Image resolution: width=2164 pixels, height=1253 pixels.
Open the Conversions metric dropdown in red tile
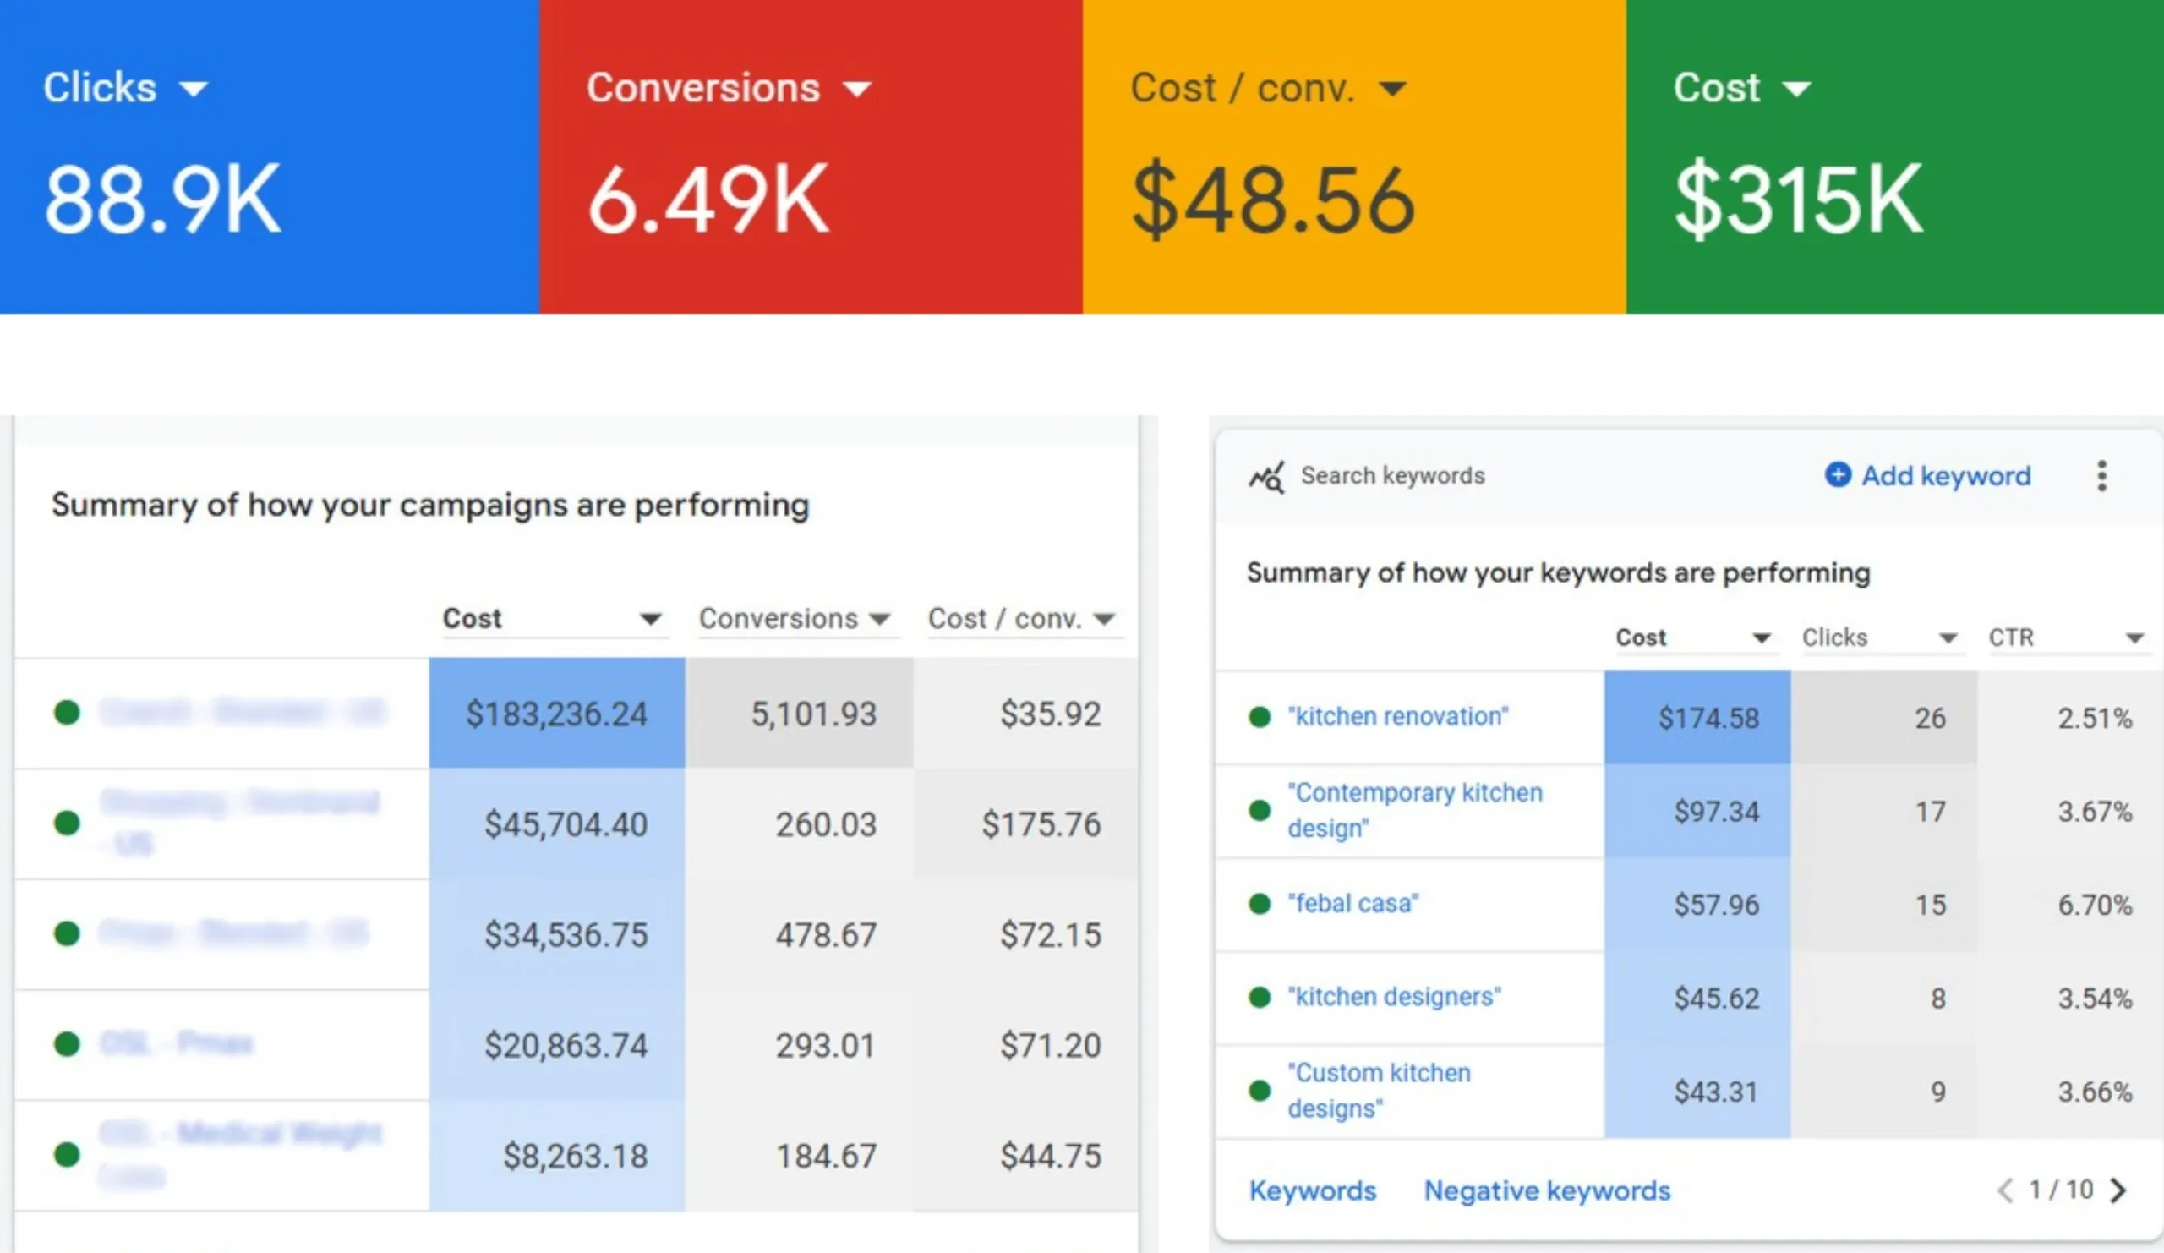[857, 89]
